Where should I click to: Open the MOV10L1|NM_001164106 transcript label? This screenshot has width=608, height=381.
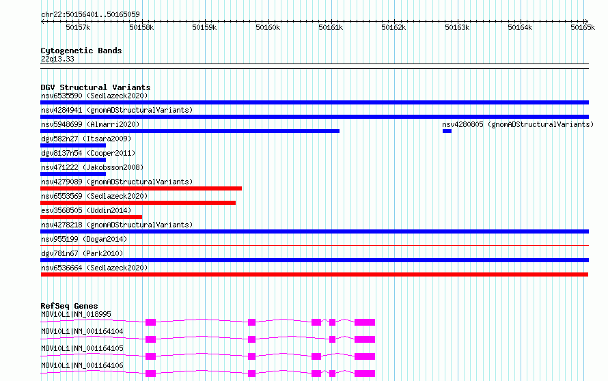point(82,365)
